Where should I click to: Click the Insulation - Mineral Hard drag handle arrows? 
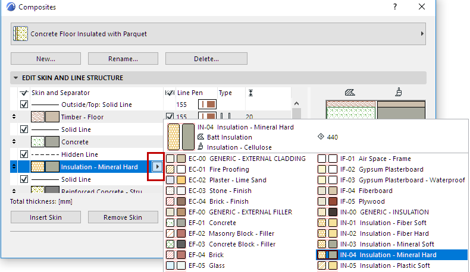coord(14,167)
